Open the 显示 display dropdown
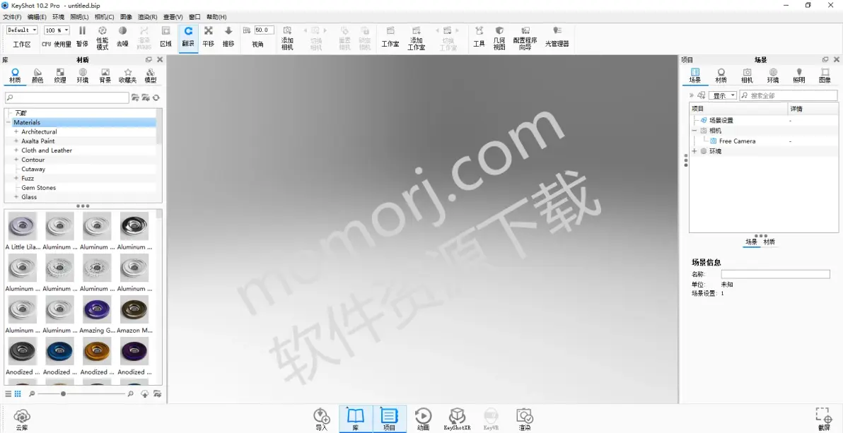This screenshot has width=843, height=433. point(723,95)
